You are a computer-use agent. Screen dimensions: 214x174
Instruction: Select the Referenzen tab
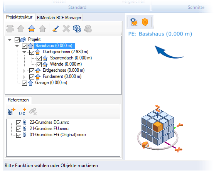tap(18, 100)
